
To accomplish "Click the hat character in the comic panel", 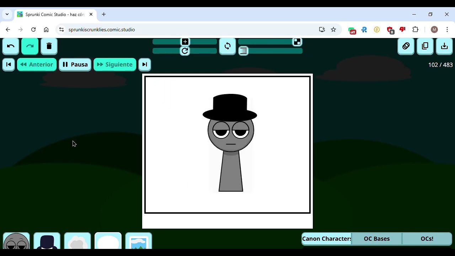I will coord(230,143).
